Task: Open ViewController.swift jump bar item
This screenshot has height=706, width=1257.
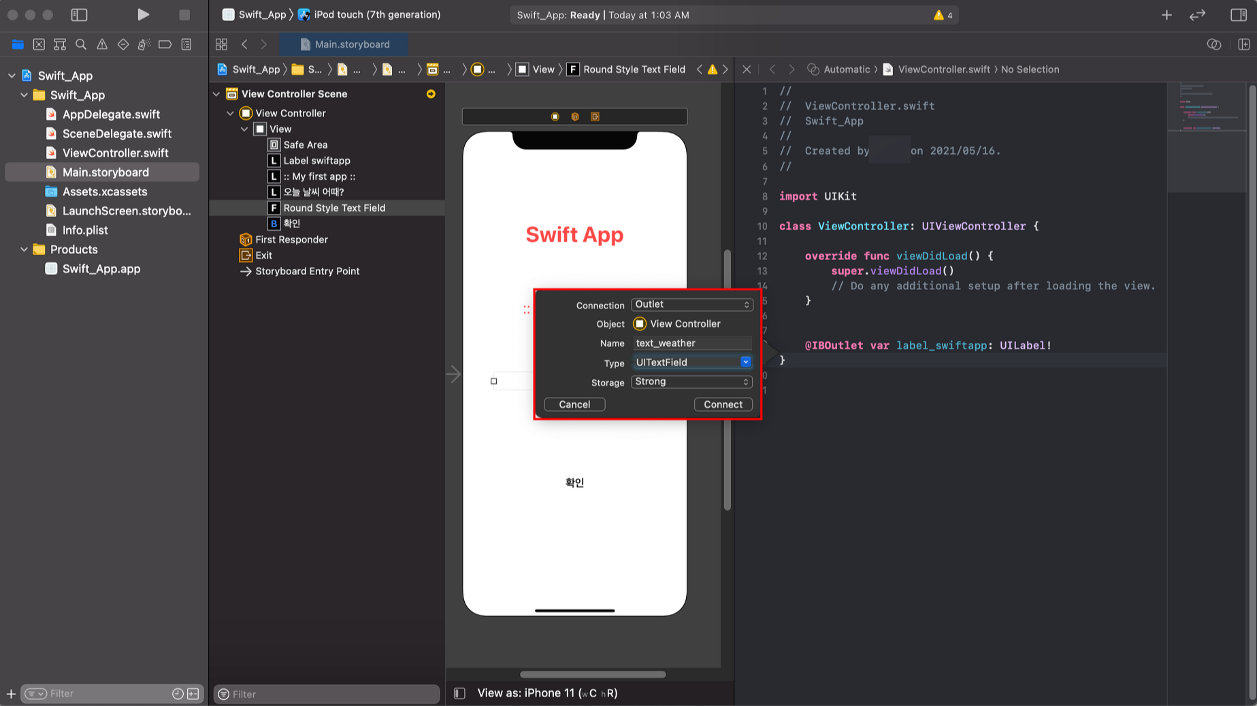Action: (x=936, y=69)
